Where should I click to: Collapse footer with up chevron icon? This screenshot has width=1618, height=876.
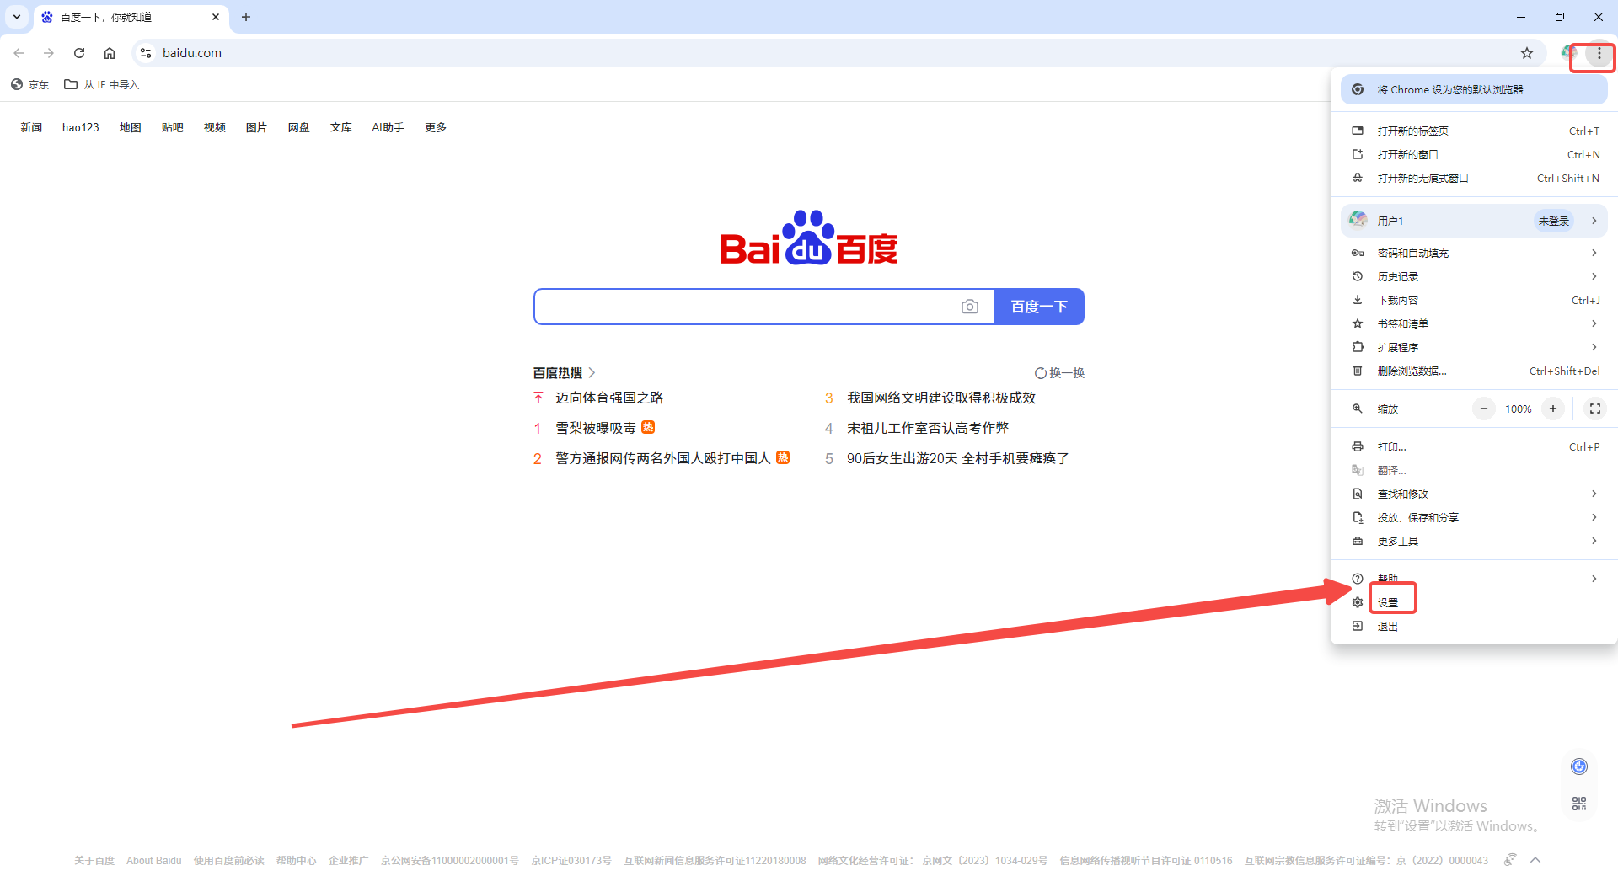click(1535, 860)
